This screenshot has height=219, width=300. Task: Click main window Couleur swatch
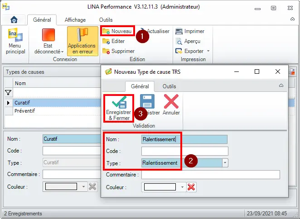(61, 186)
